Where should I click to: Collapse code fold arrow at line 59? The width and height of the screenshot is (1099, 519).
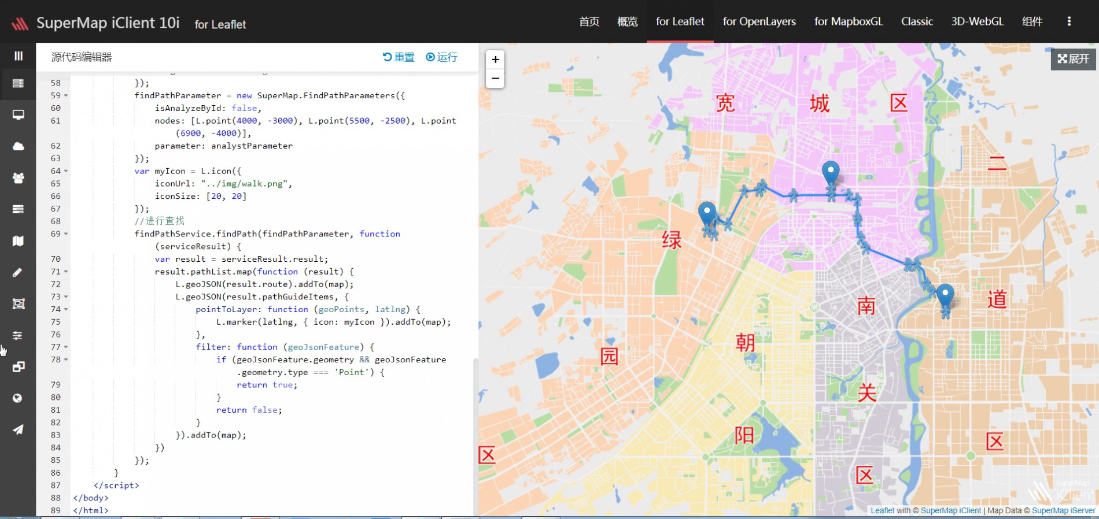pos(66,96)
